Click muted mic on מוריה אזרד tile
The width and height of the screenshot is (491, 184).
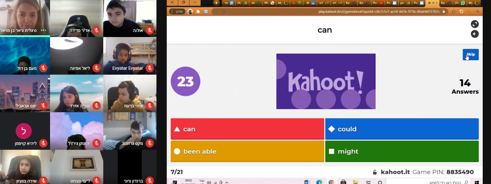97,106
